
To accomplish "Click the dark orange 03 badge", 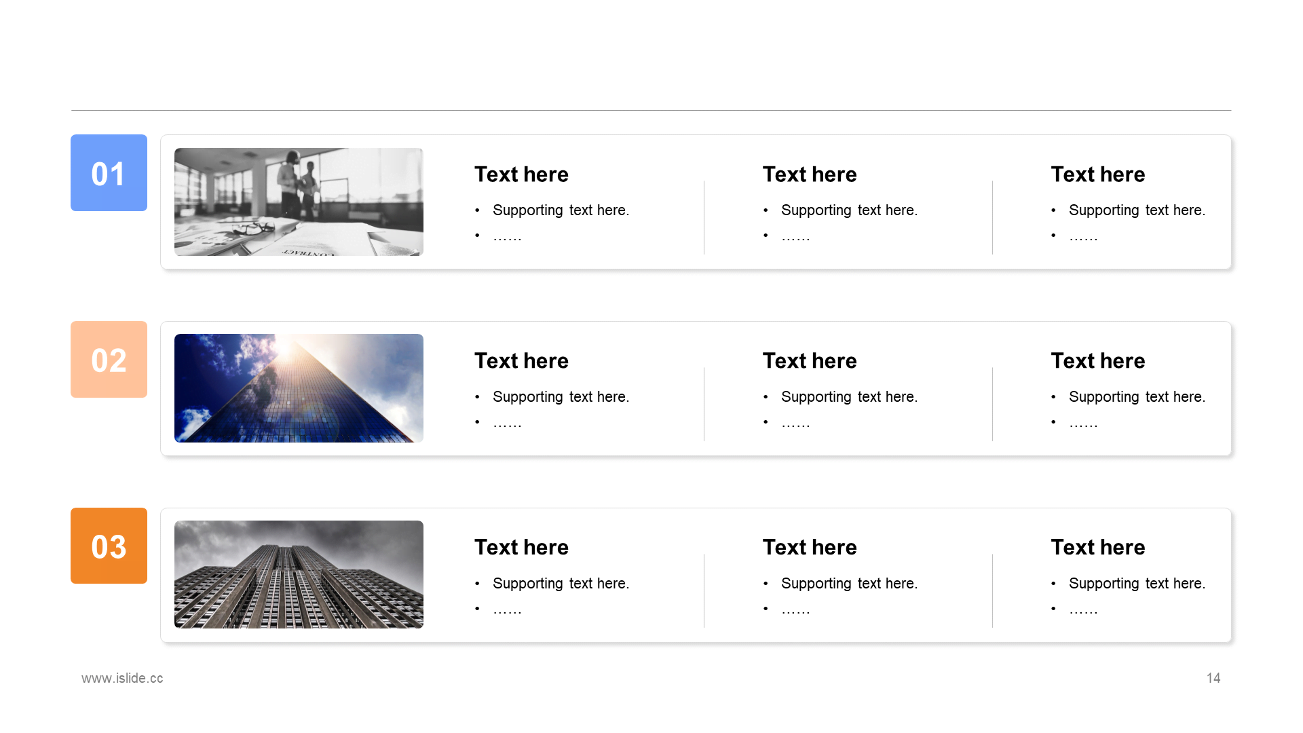I will 109,546.
